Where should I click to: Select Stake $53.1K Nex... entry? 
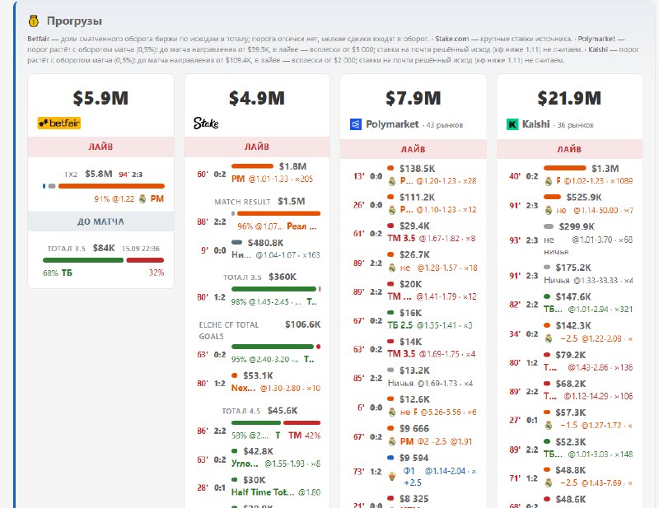257,381
